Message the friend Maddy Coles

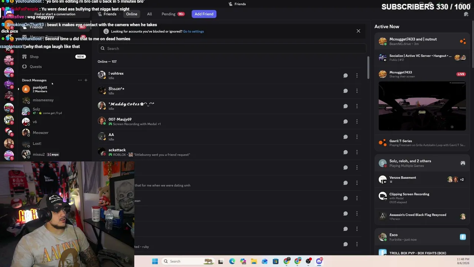tap(346, 106)
